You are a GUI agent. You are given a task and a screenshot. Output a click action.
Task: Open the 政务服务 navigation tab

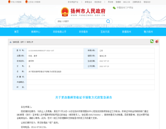[x=83, y=32]
